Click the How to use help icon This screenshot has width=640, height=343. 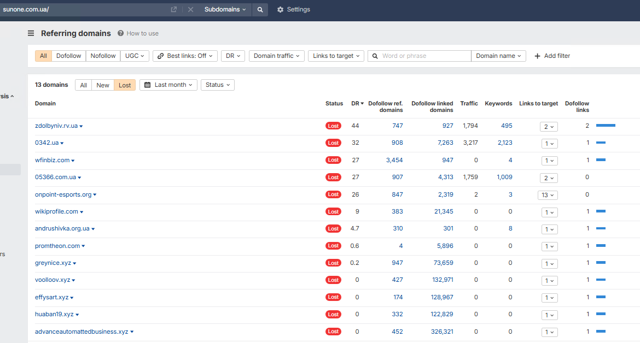tap(120, 33)
